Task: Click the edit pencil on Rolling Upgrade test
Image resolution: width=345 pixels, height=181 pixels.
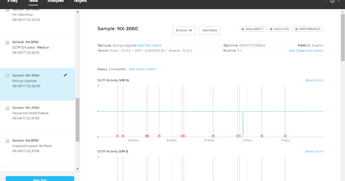Action: point(65,75)
